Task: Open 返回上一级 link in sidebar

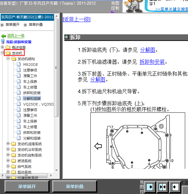Action: tap(16, 36)
